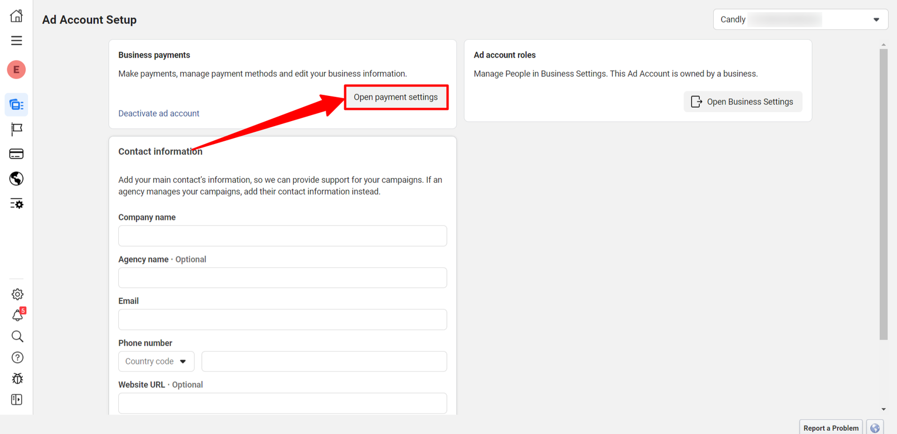Screen dimensions: 897x434
Task: Open the payment card icon in sidebar
Action: coord(16,154)
